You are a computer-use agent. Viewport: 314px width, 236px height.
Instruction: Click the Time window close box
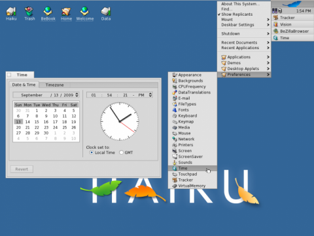coord(9,75)
